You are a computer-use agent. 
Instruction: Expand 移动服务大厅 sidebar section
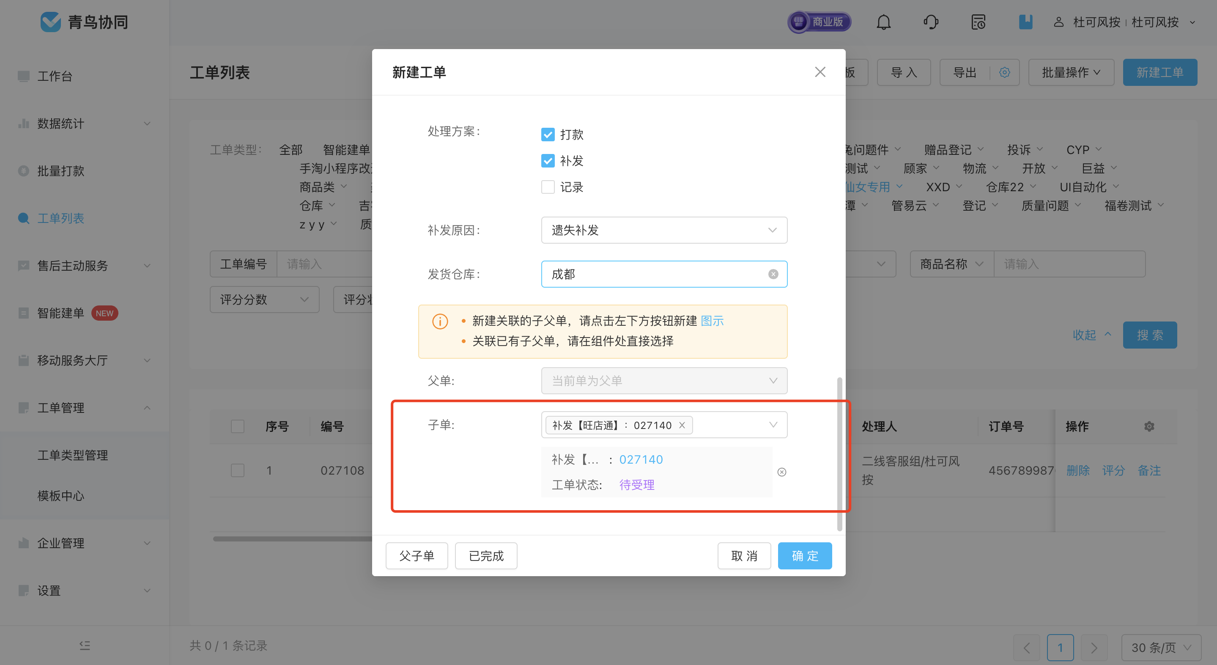tap(147, 360)
